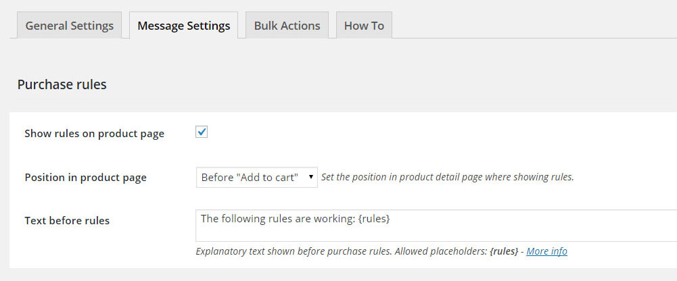The height and width of the screenshot is (281, 677).
Task: Click the words "Allowed placeholders" under the textarea
Action: 439,251
